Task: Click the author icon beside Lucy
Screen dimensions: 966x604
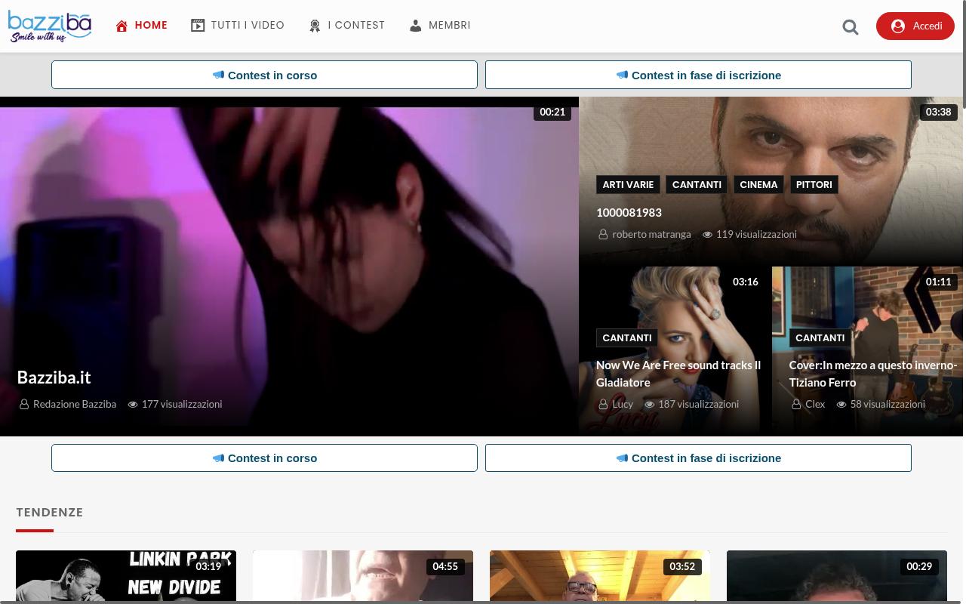Action: [x=603, y=405]
